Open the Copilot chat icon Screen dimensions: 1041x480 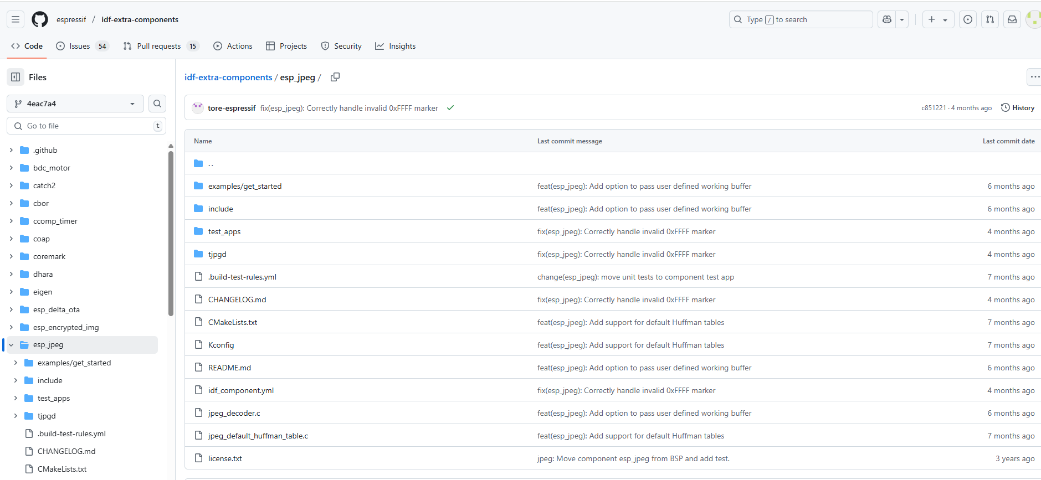coord(887,19)
